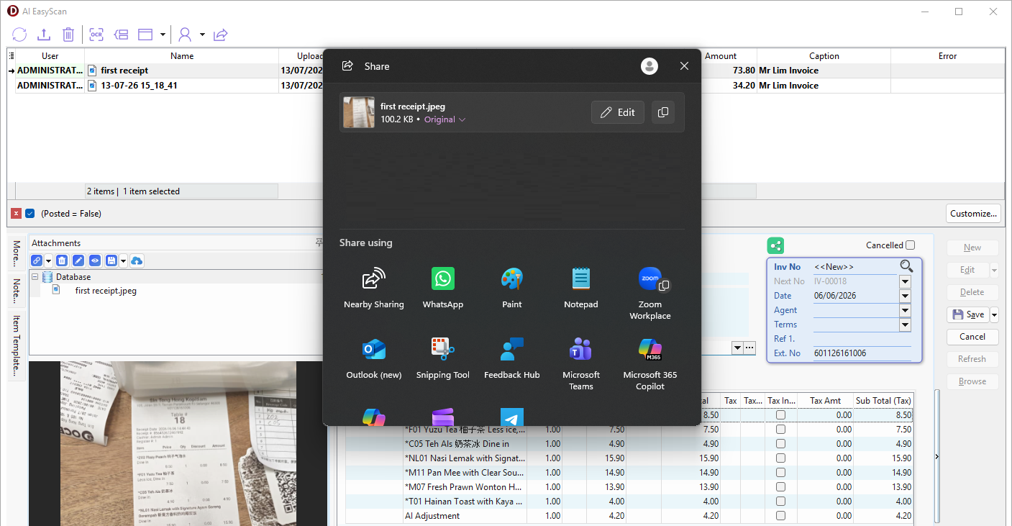Share using Zoom Workplace
Image resolution: width=1012 pixels, height=526 pixels.
point(650,293)
